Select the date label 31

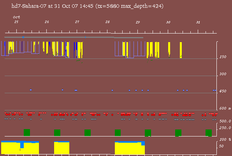coord(198,22)
